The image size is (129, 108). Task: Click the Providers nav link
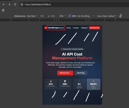click(x=76, y=28)
